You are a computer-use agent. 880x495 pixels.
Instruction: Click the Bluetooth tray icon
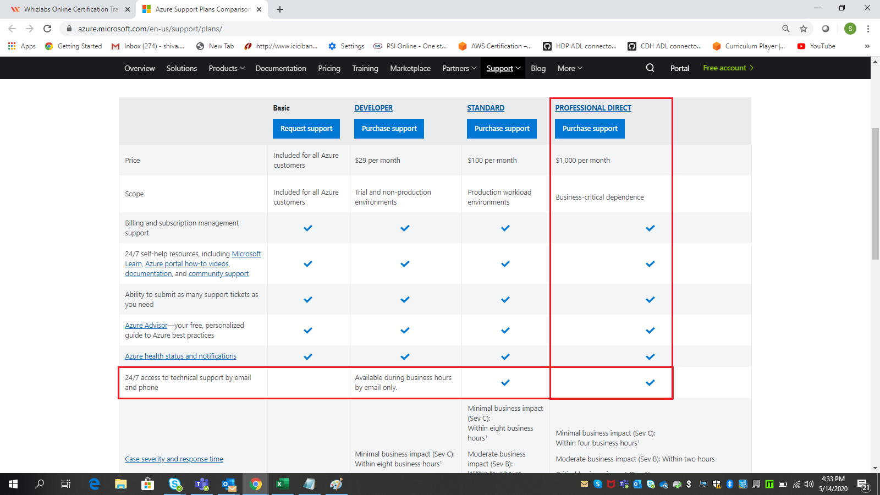coord(730,484)
